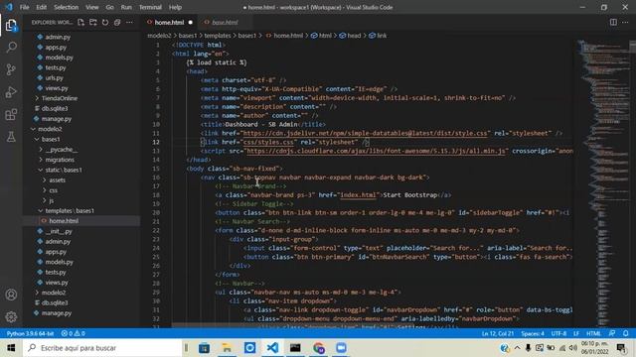Expand the assets folder
This screenshot has height=357, width=636.
tap(57, 180)
